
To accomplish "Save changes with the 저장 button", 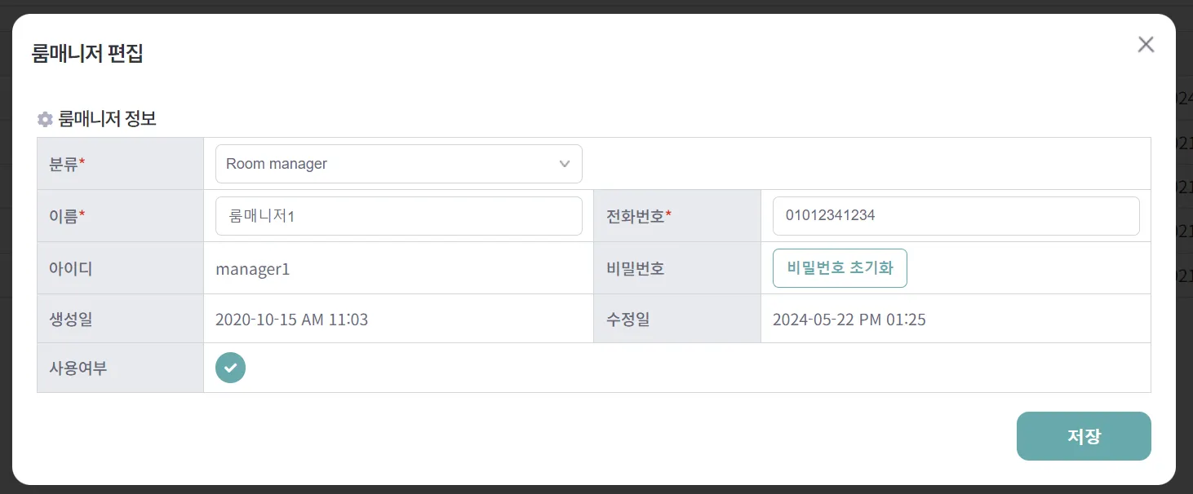I will [1083, 436].
